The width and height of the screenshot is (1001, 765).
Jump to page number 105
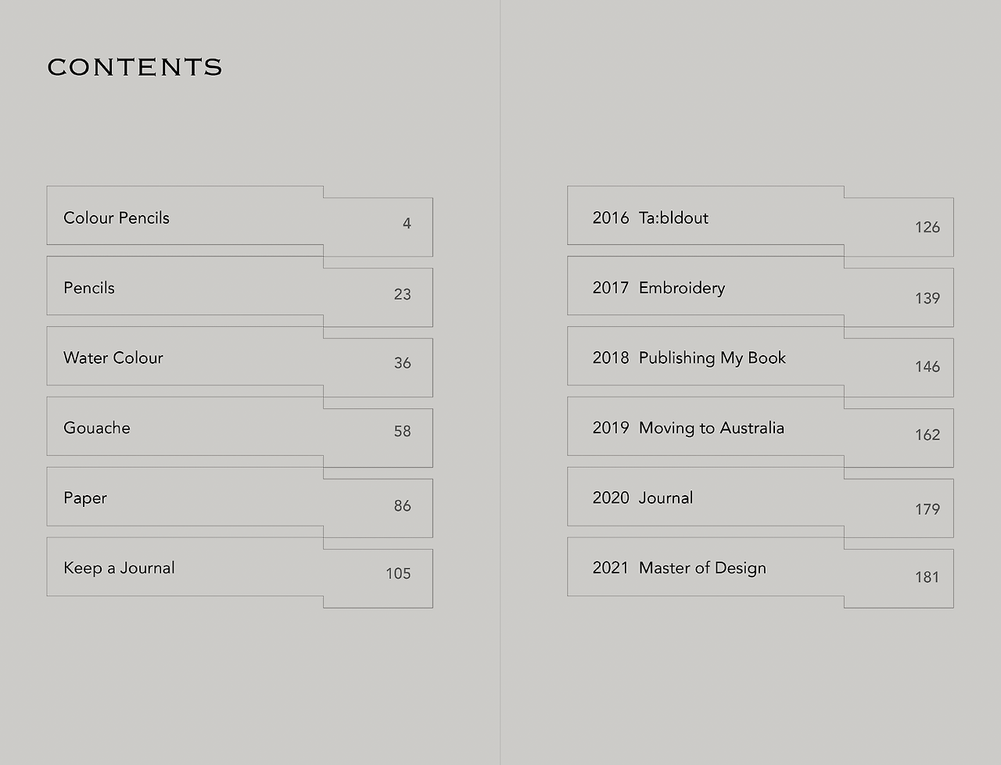click(x=379, y=579)
